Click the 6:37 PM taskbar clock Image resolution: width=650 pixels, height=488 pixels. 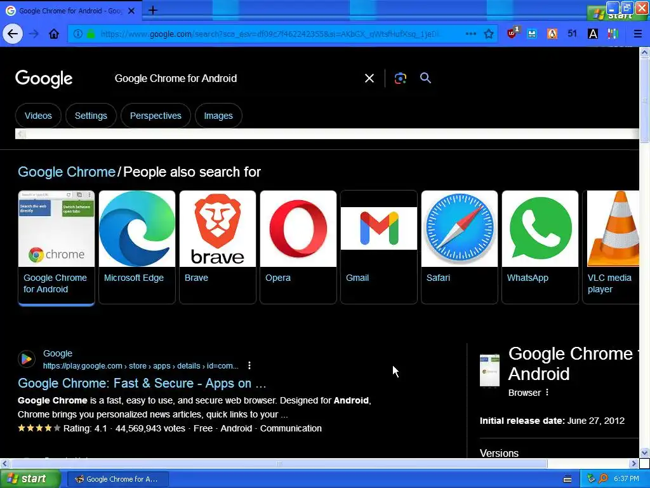626,478
